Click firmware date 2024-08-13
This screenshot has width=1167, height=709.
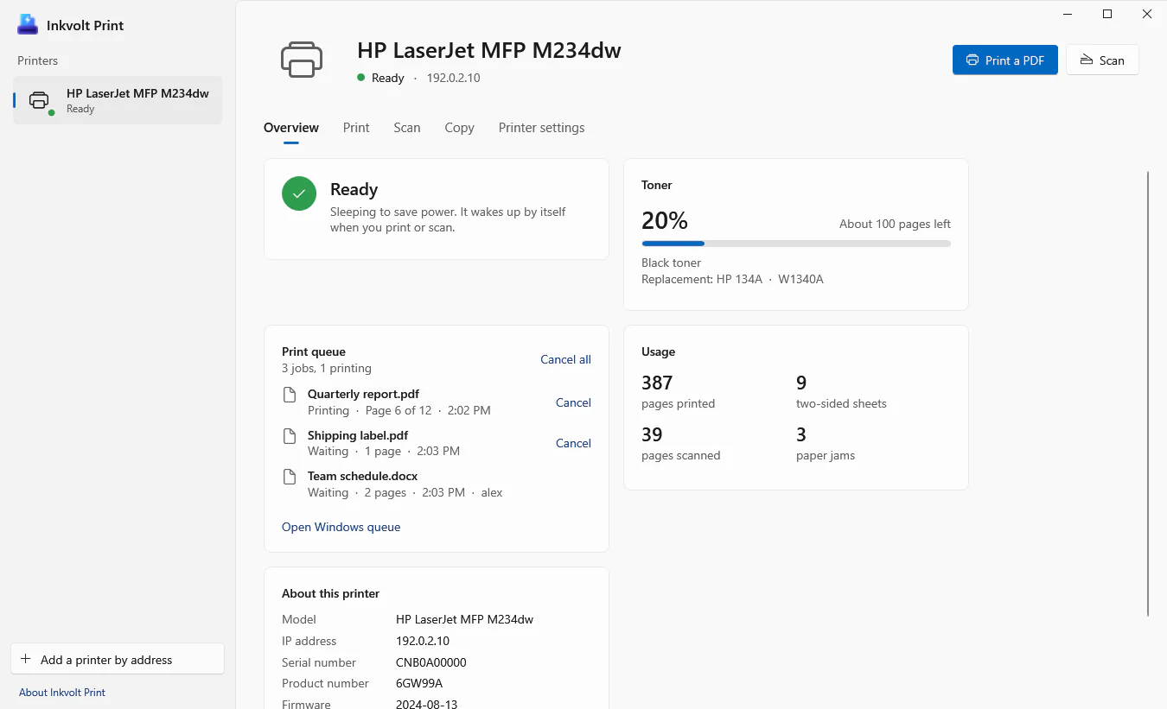coord(427,704)
